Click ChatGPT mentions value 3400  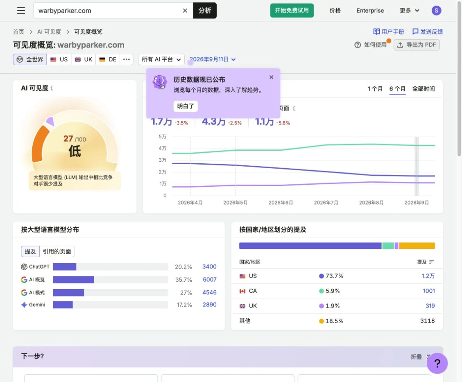tap(209, 267)
